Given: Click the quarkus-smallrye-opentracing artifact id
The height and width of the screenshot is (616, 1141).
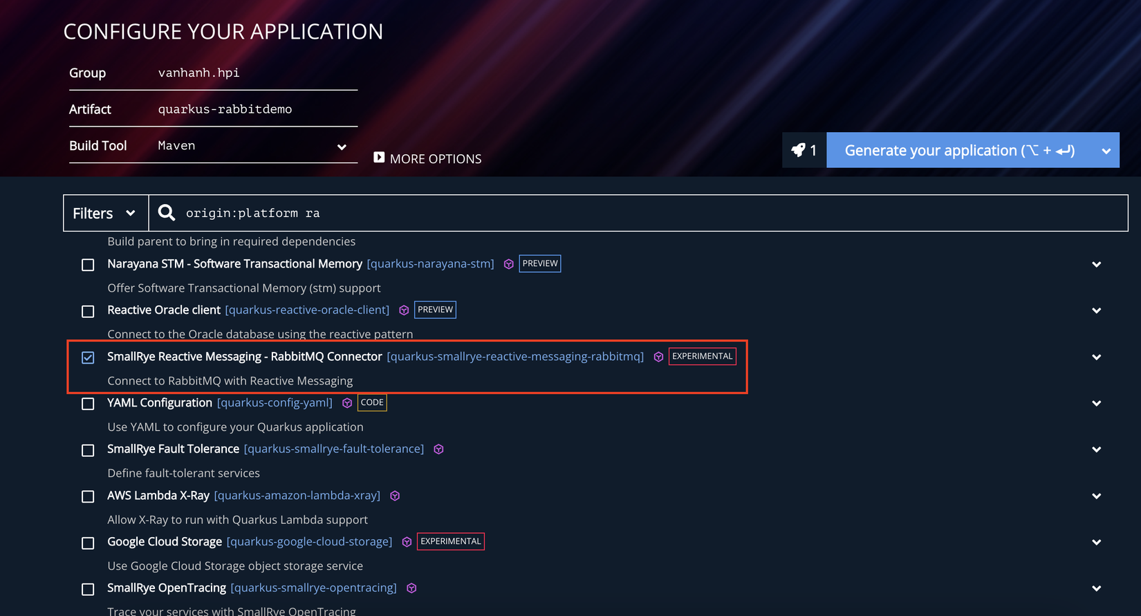Looking at the screenshot, I should (x=314, y=588).
